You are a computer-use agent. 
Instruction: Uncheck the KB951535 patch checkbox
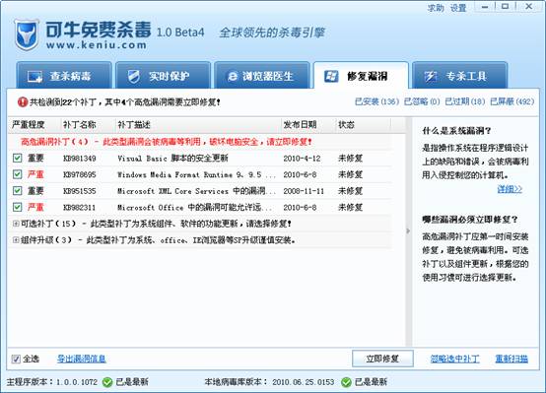17,191
